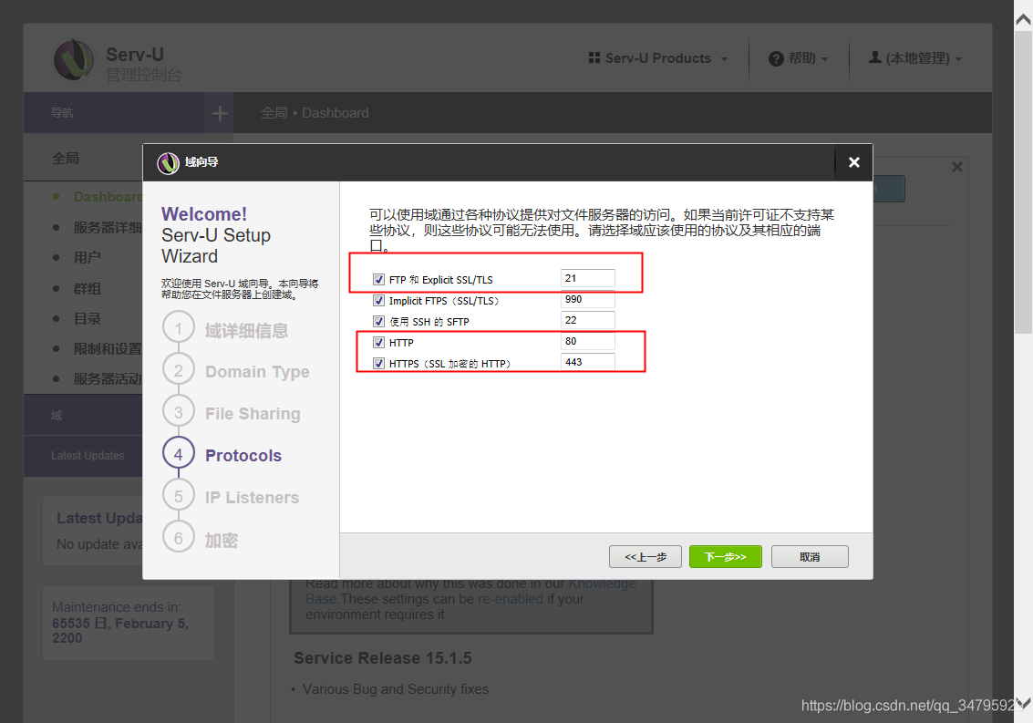Screen dimensions: 1033x723
Task: Select step 4 circle Protocols
Action: [x=179, y=454]
